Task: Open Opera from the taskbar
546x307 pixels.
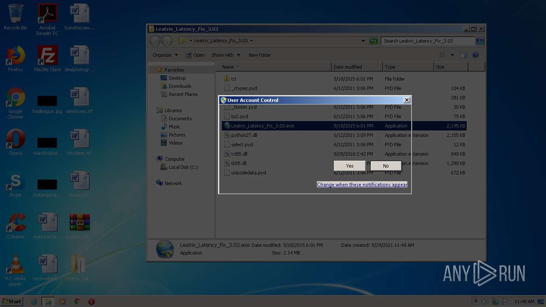Action: (91, 301)
